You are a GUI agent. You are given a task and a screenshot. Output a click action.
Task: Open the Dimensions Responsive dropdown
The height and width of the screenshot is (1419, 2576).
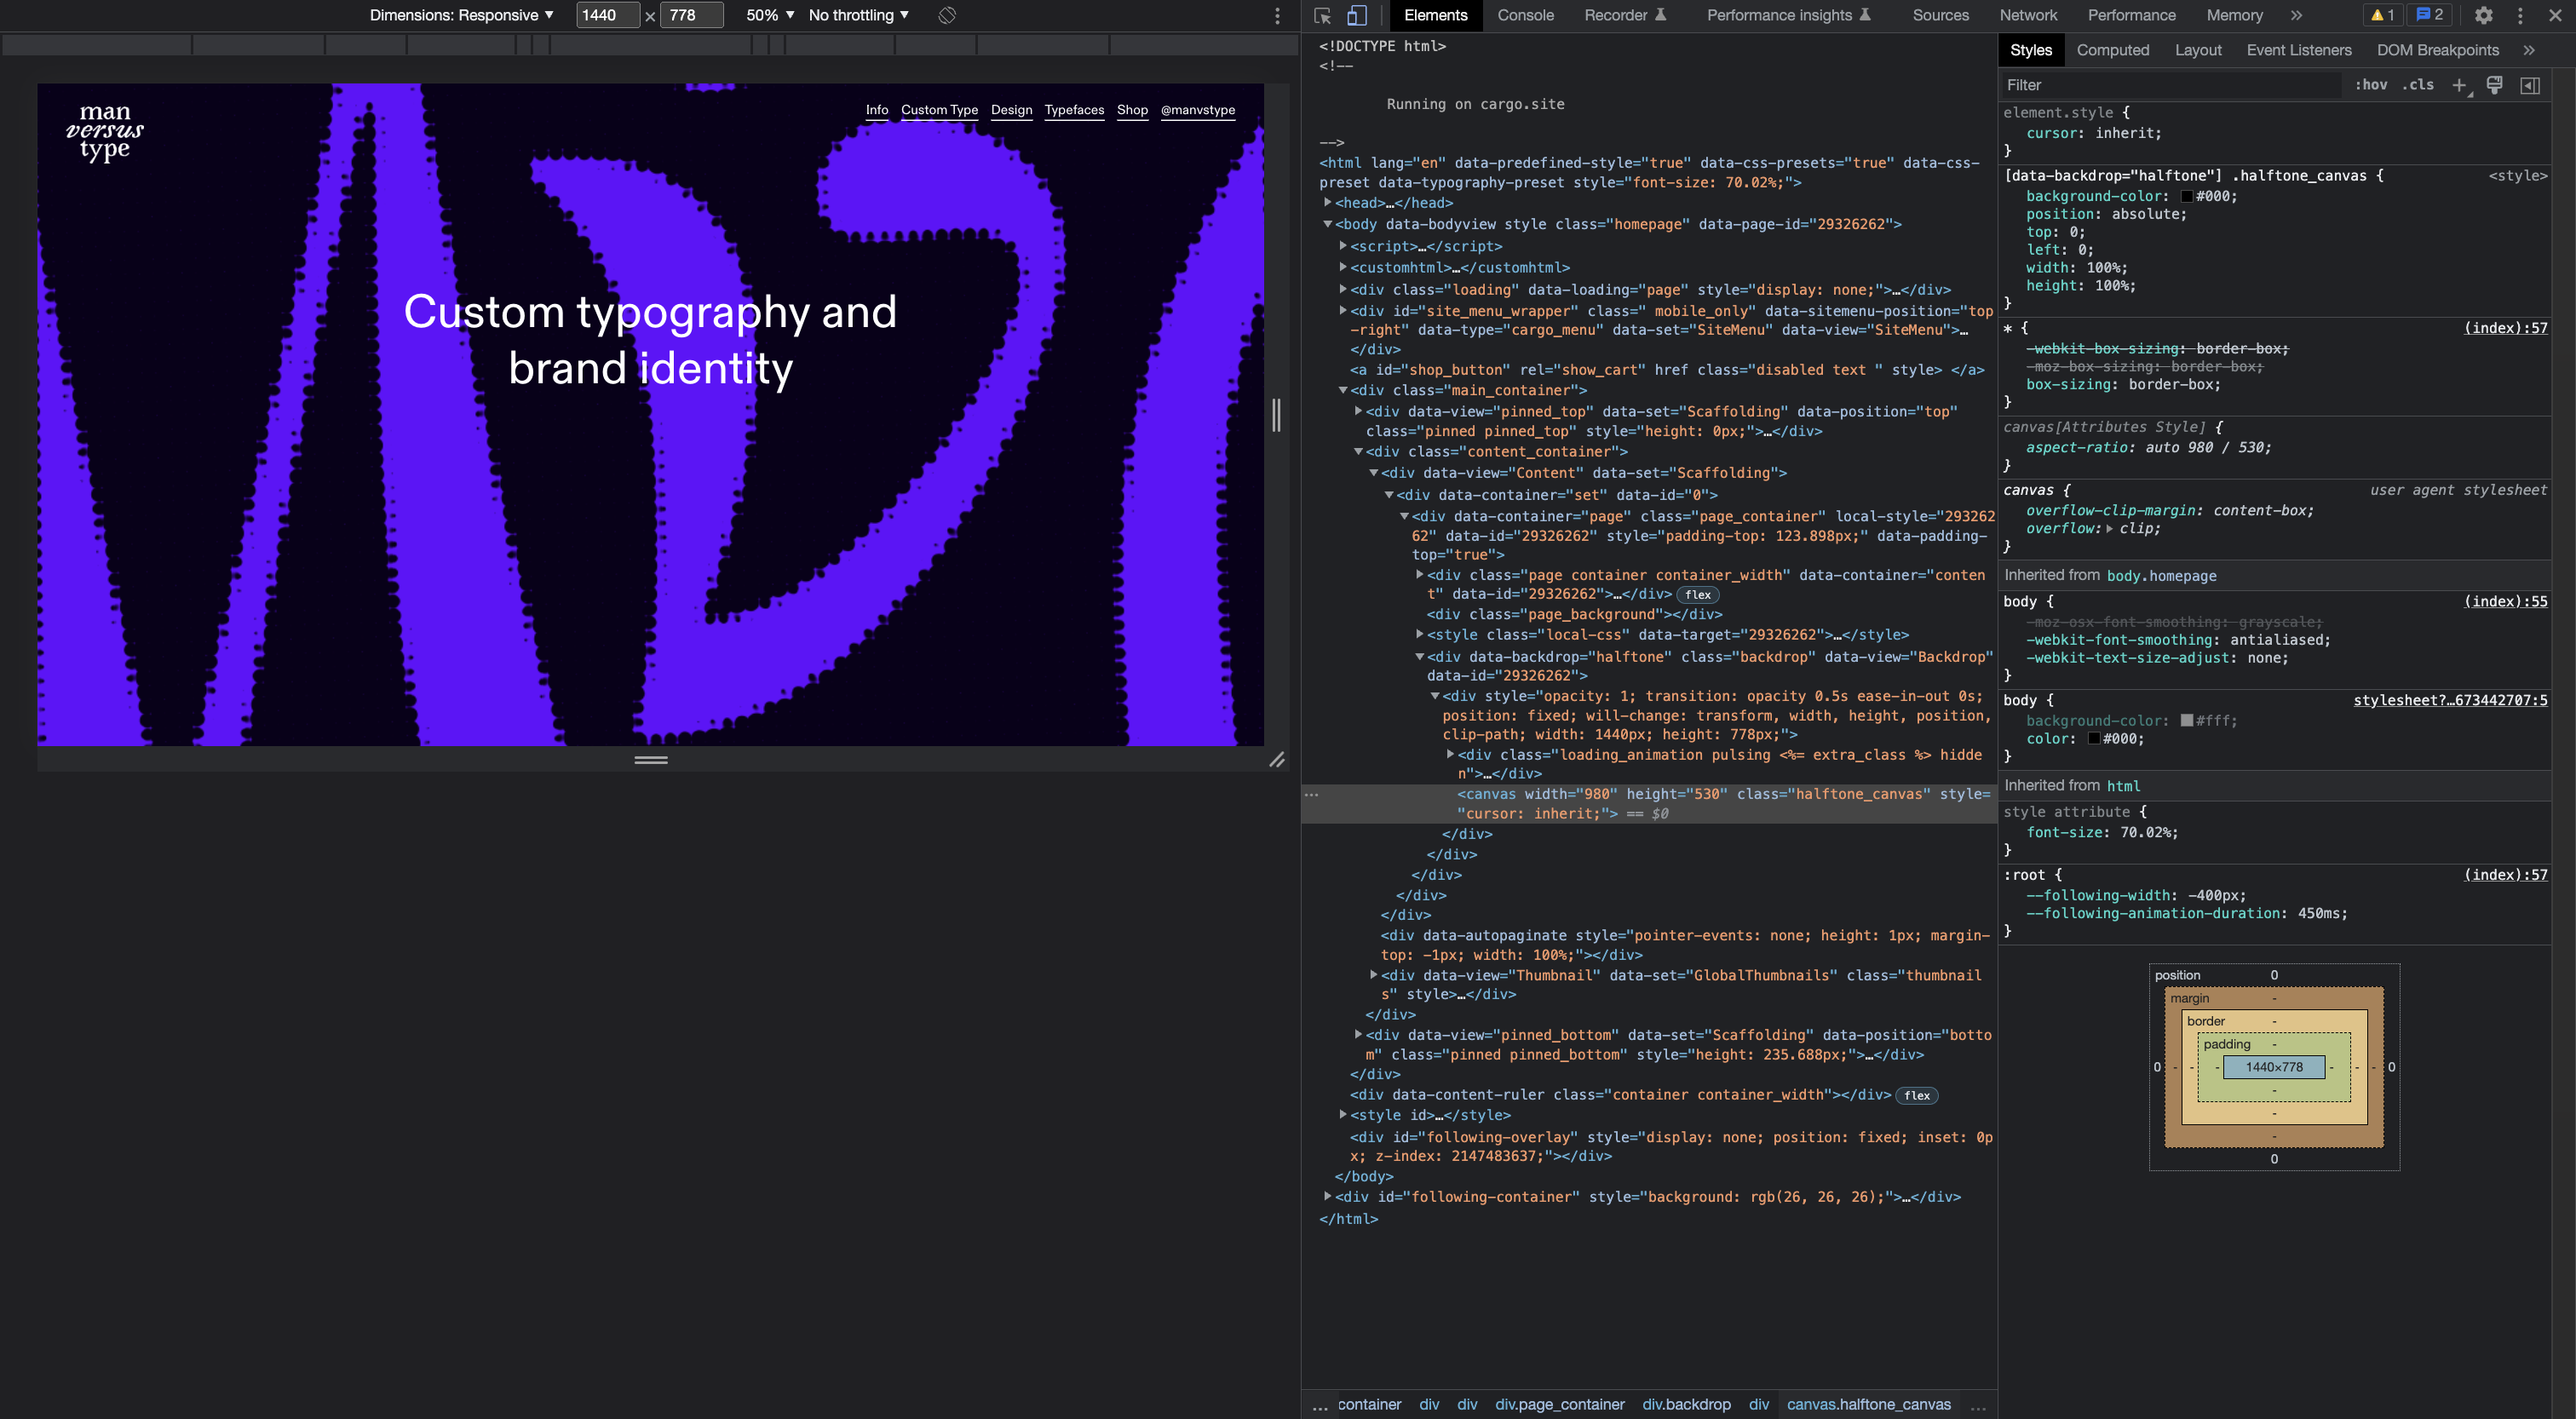[x=461, y=15]
